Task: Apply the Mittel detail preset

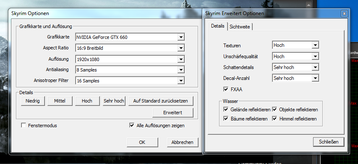Action: (x=60, y=101)
